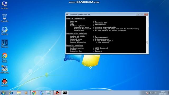Select the Gameloop desktop shortcut

[4, 31]
